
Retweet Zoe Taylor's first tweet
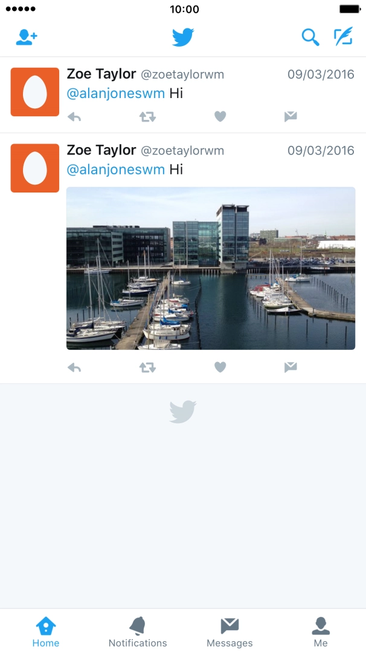147,116
